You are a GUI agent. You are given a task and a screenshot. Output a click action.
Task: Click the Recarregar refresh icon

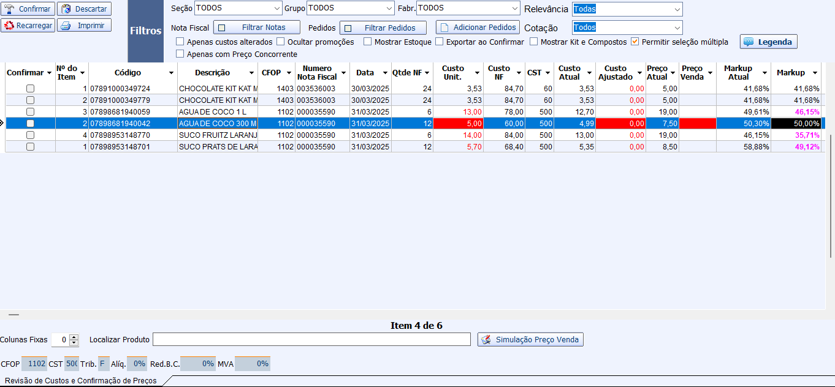9,26
